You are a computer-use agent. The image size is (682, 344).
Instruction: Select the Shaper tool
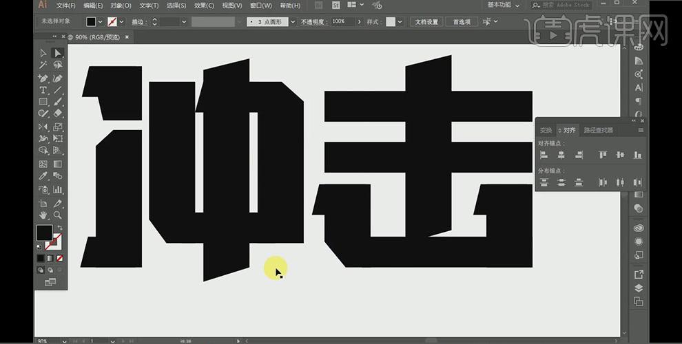[x=43, y=114]
